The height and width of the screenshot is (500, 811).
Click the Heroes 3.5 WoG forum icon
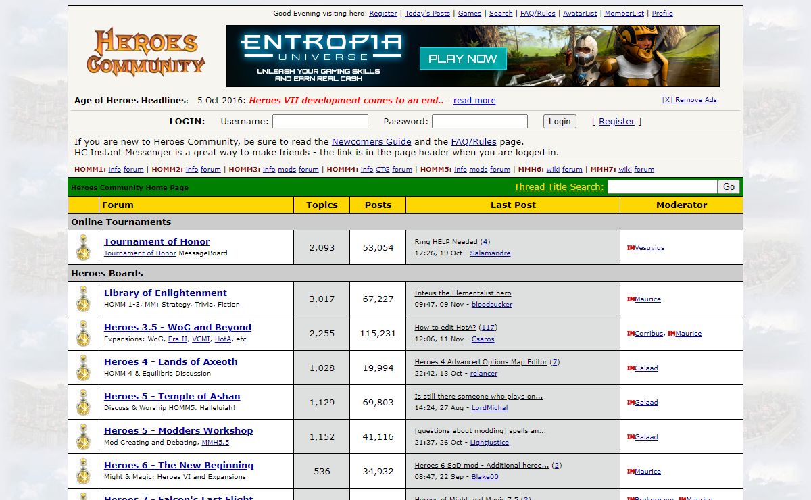(x=83, y=333)
